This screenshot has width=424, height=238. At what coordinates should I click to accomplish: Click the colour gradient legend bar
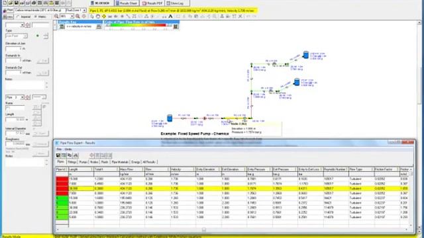pos(138,25)
